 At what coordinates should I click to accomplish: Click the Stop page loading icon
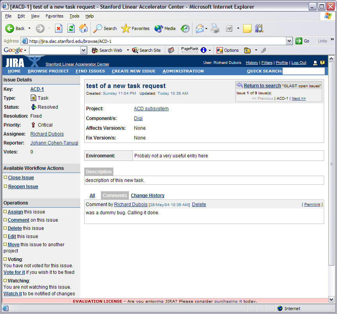pos(58,28)
